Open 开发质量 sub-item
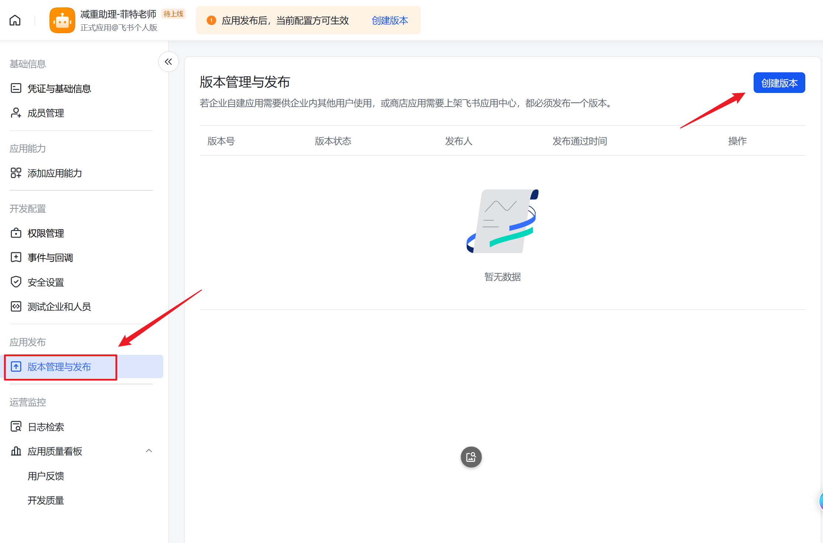This screenshot has height=543, width=823. (46, 500)
